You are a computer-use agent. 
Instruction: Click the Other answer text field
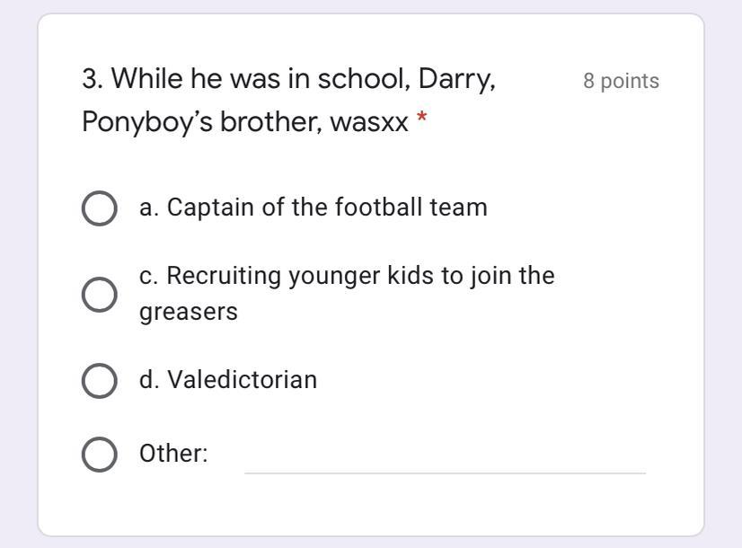coord(445,456)
